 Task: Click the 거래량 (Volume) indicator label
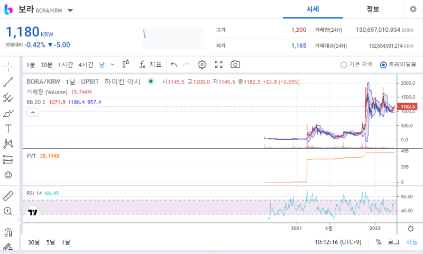click(47, 92)
